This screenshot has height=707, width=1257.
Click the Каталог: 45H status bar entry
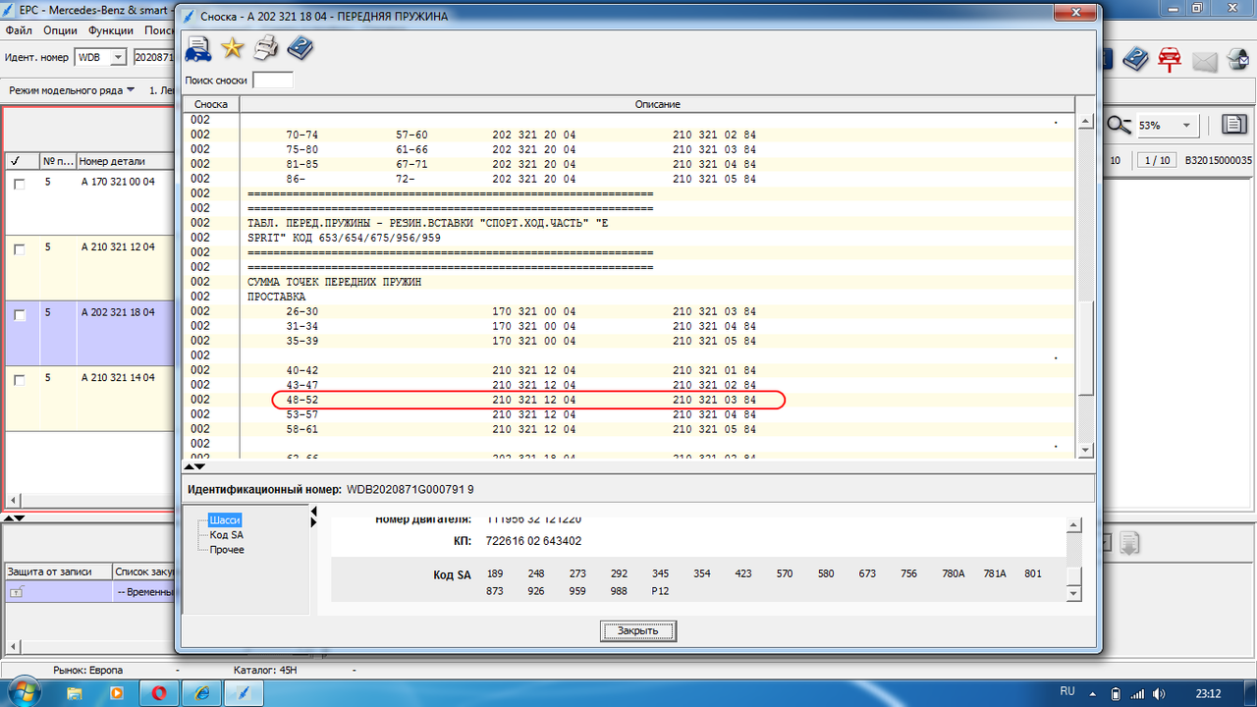click(265, 670)
